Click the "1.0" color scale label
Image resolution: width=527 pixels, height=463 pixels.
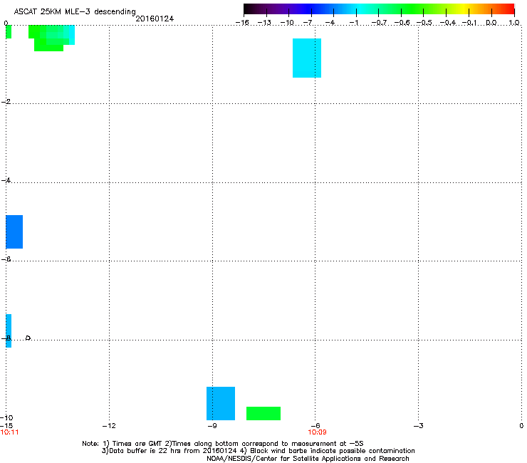[x=514, y=23]
